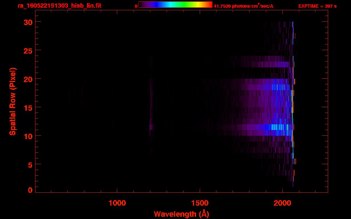Click the '41.7539 photons/cm²/sec/A' maximum label
This screenshot has width=351, height=219.
click(244, 6)
